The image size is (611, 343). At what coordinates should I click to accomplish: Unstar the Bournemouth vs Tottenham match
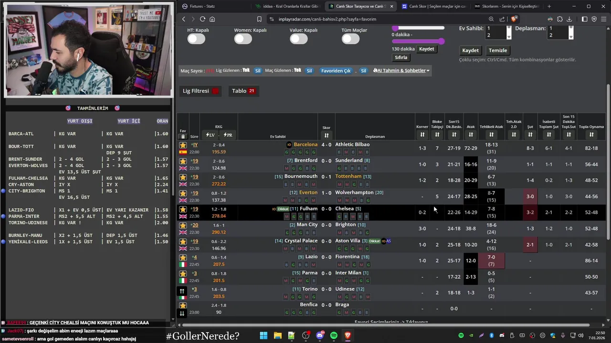pyautogui.click(x=183, y=177)
